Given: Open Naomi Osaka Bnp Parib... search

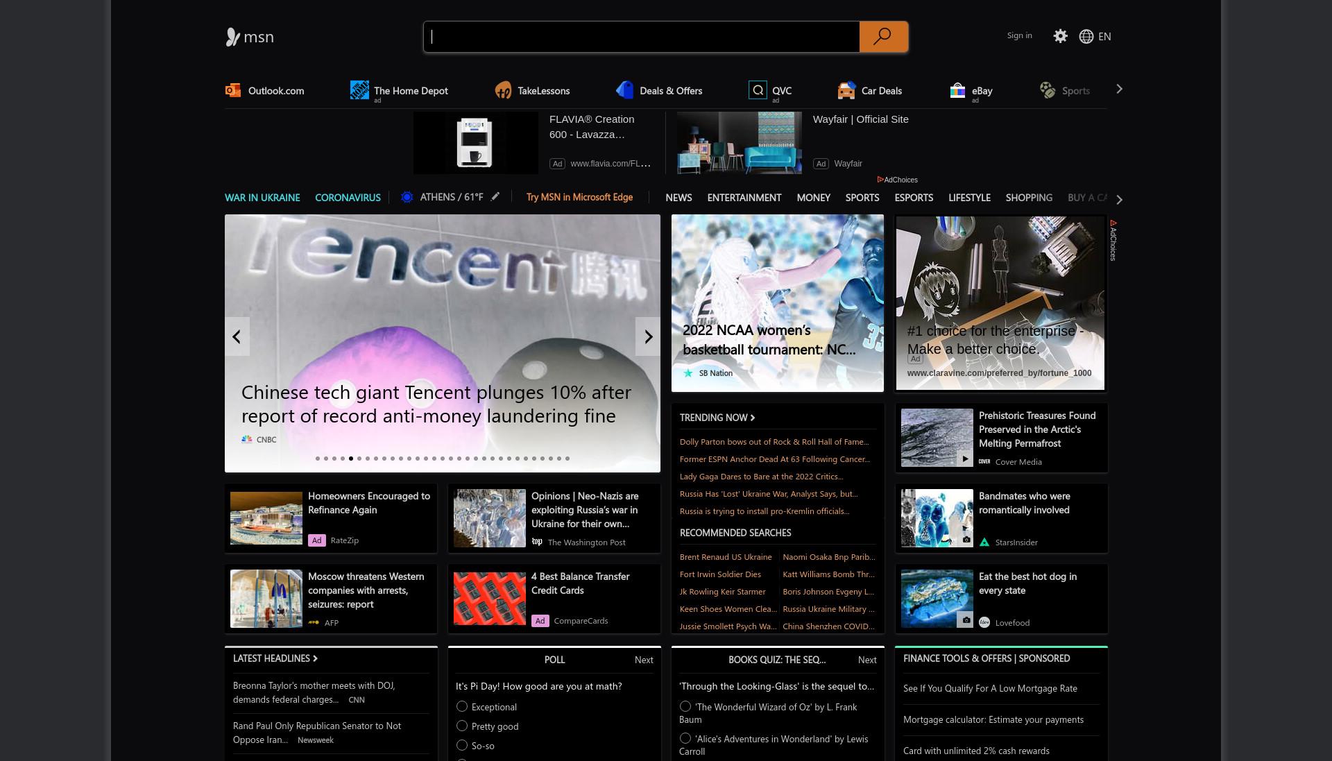Looking at the screenshot, I should pos(829,557).
